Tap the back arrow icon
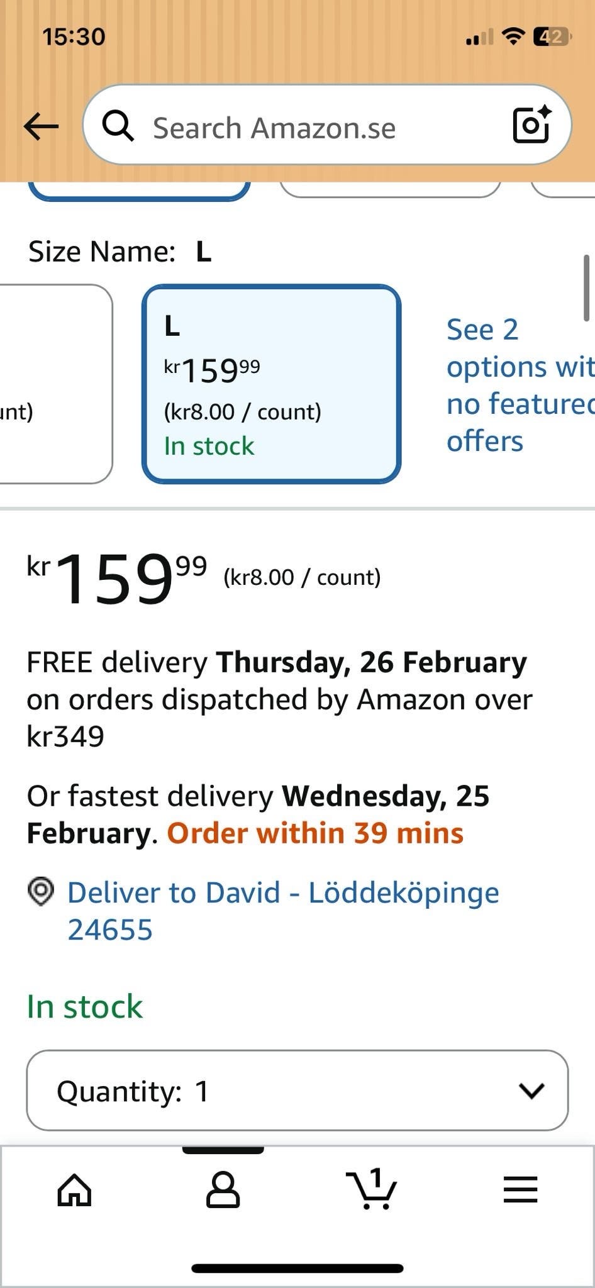The height and width of the screenshot is (1288, 595). coord(42,126)
